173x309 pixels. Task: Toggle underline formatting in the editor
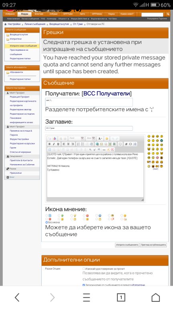click(x=58, y=144)
